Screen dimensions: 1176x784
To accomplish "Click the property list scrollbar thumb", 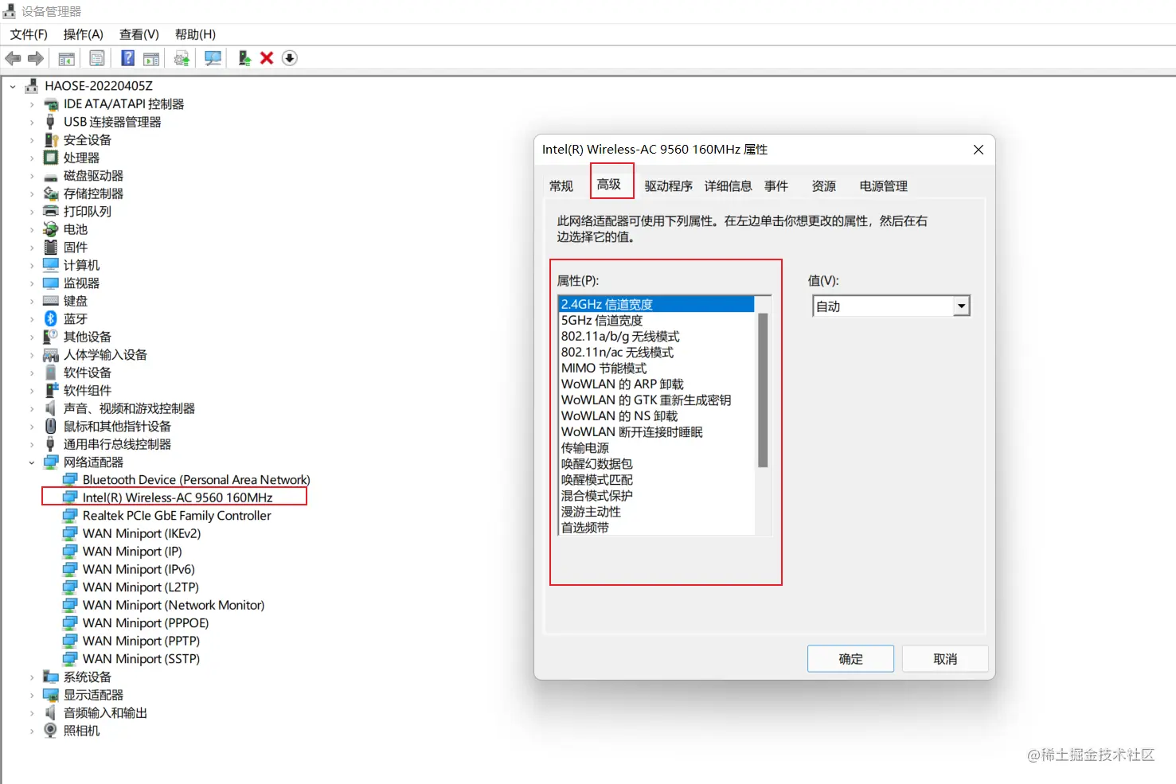I will coord(763,390).
